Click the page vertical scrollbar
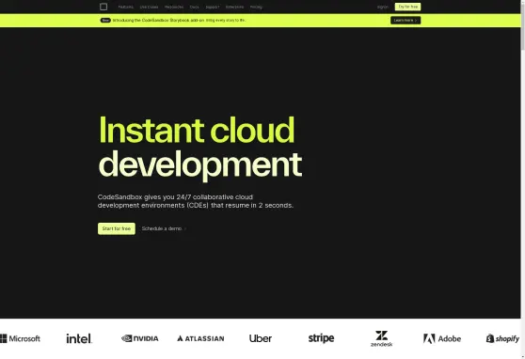Screen dimensions: 525x359 [x=523, y=179]
